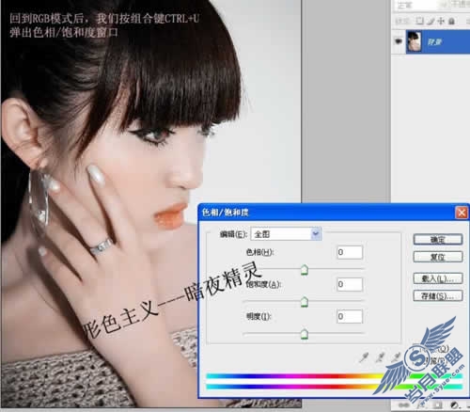
Task: Click the 明度(I) value input field
Action: tap(350, 316)
